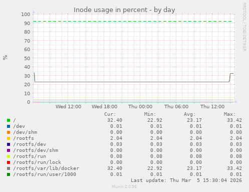Click the graph title 'Inode usage in percent - by day'

(x=124, y=10)
